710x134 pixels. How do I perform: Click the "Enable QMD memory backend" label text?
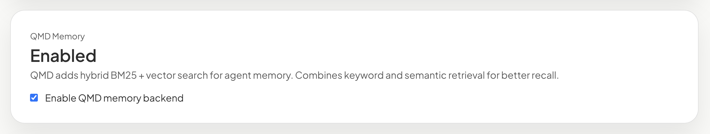[x=114, y=98]
